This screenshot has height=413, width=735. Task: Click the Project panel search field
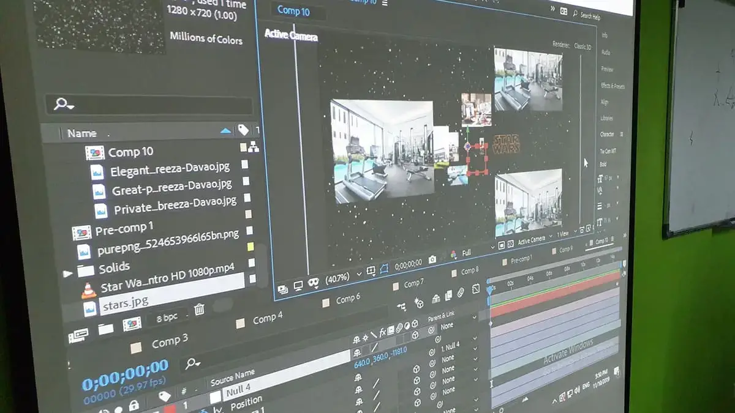tap(149, 105)
